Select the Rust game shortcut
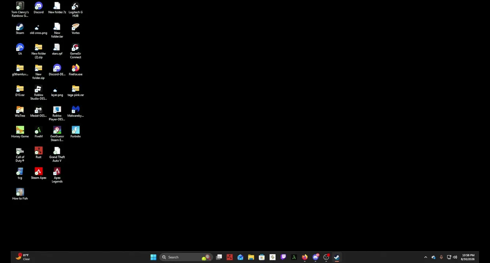The height and width of the screenshot is (263, 490). pyautogui.click(x=38, y=153)
